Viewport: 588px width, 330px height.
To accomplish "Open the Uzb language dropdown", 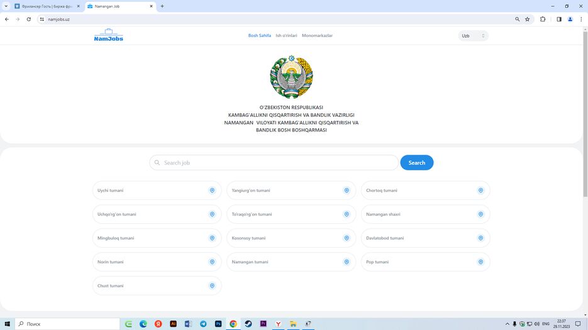I will tap(474, 36).
